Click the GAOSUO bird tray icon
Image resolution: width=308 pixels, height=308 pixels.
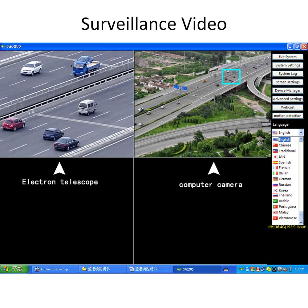(242, 269)
